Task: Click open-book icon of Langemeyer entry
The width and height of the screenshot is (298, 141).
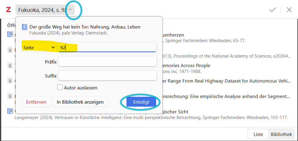Action: 10,111
